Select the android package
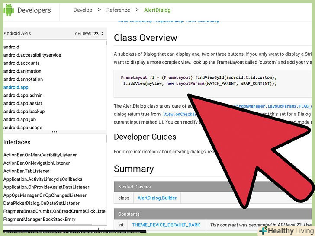The image size is (315, 236). click(11, 47)
